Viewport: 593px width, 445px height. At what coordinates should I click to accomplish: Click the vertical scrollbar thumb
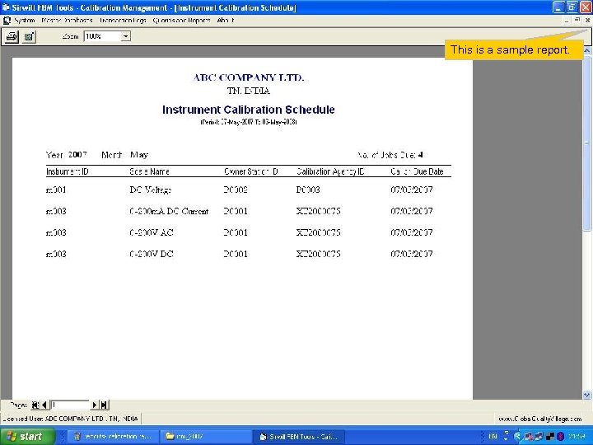click(x=586, y=143)
